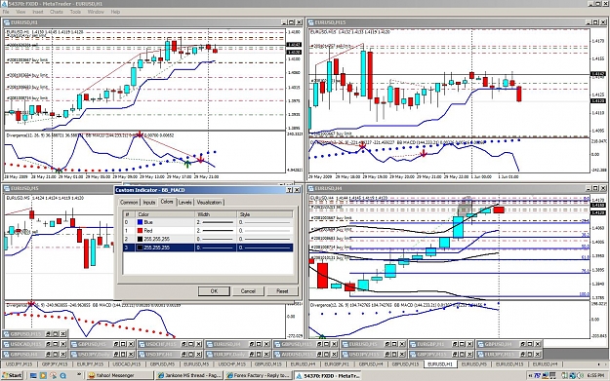The height and width of the screenshot is (381, 610).
Task: Click the EURUSD,H1 chart window title icon
Action: 7,22
